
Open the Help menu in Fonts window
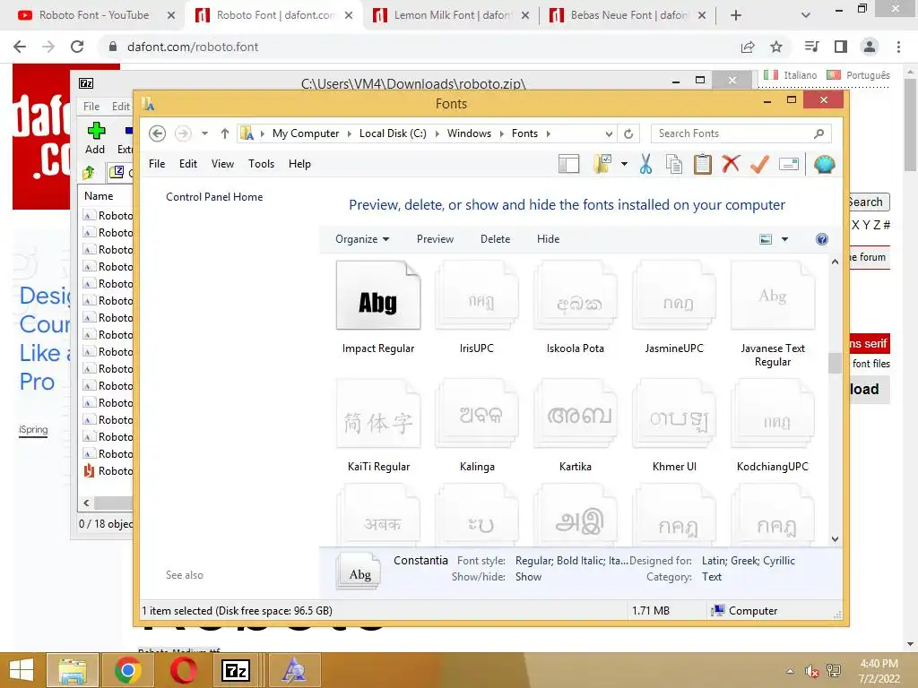pos(299,164)
